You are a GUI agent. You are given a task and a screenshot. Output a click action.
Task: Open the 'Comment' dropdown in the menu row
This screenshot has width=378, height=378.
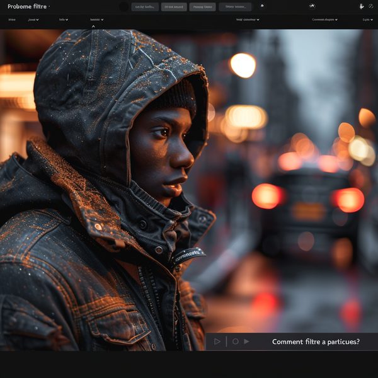[324, 20]
